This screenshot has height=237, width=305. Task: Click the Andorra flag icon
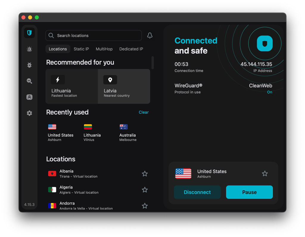[x=52, y=205]
